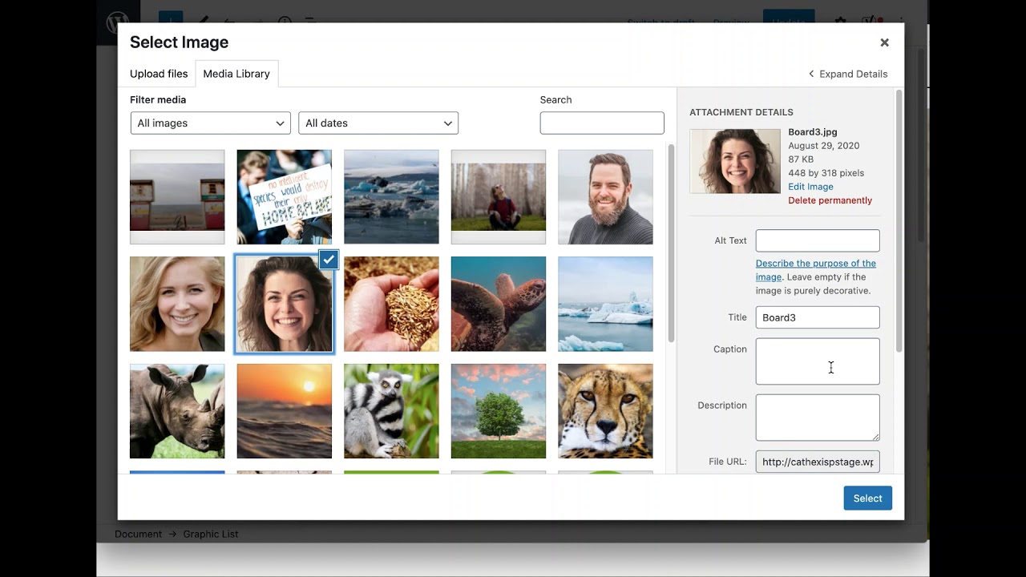Select the person sitting in forest thumbnail

pos(499,197)
